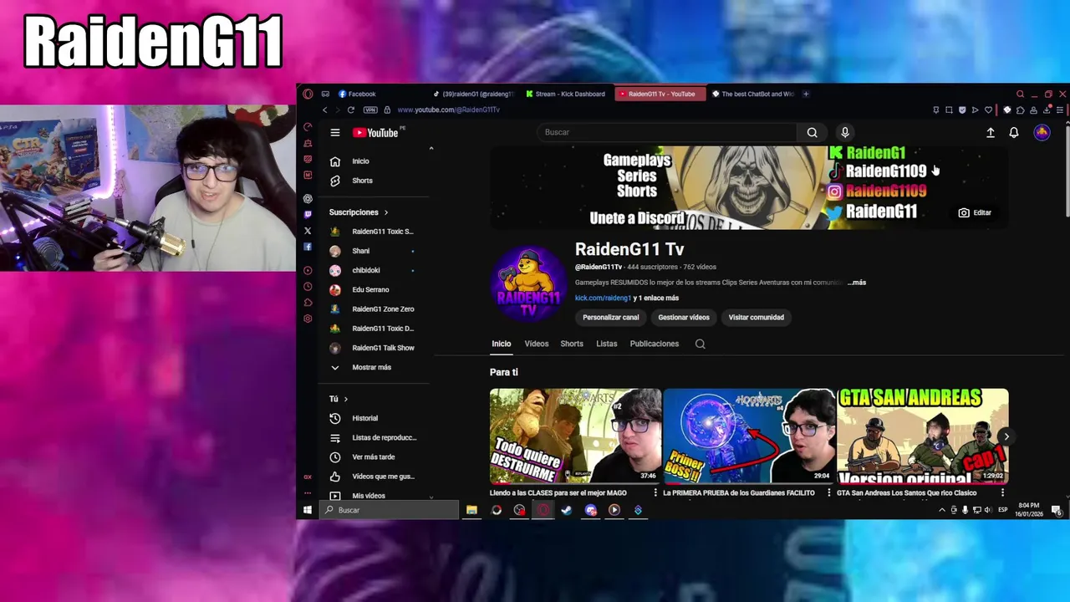The width and height of the screenshot is (1070, 602).
Task: Click the VPN badge in address bar
Action: (x=370, y=110)
